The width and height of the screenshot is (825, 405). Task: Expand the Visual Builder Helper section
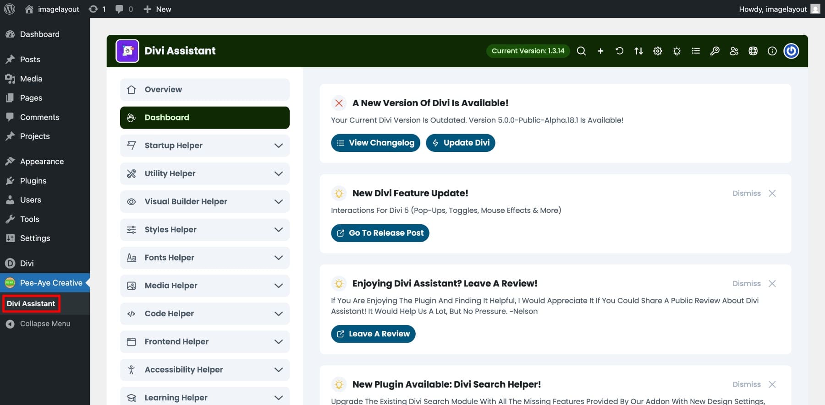(205, 201)
